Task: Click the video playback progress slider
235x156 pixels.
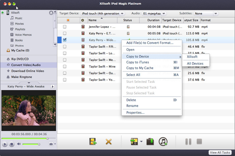Action: click(x=29, y=139)
